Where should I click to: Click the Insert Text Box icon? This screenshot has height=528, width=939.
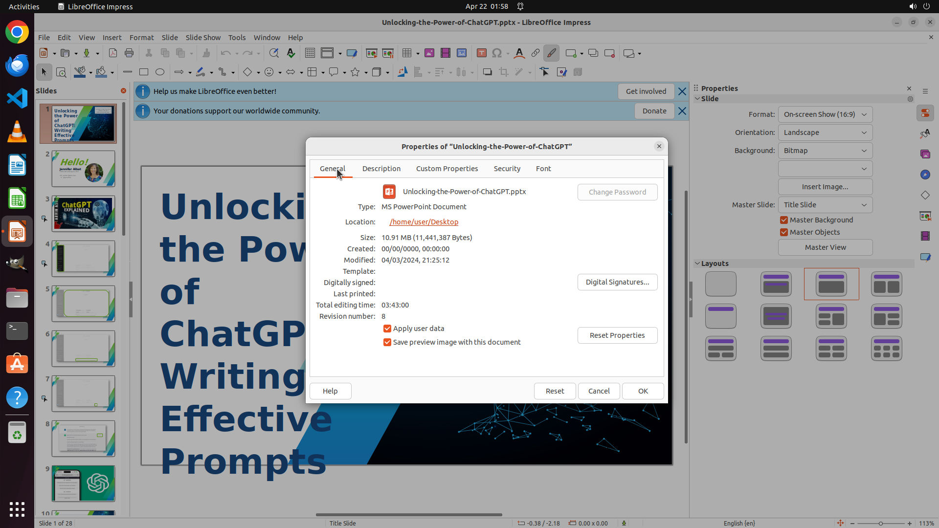click(481, 53)
